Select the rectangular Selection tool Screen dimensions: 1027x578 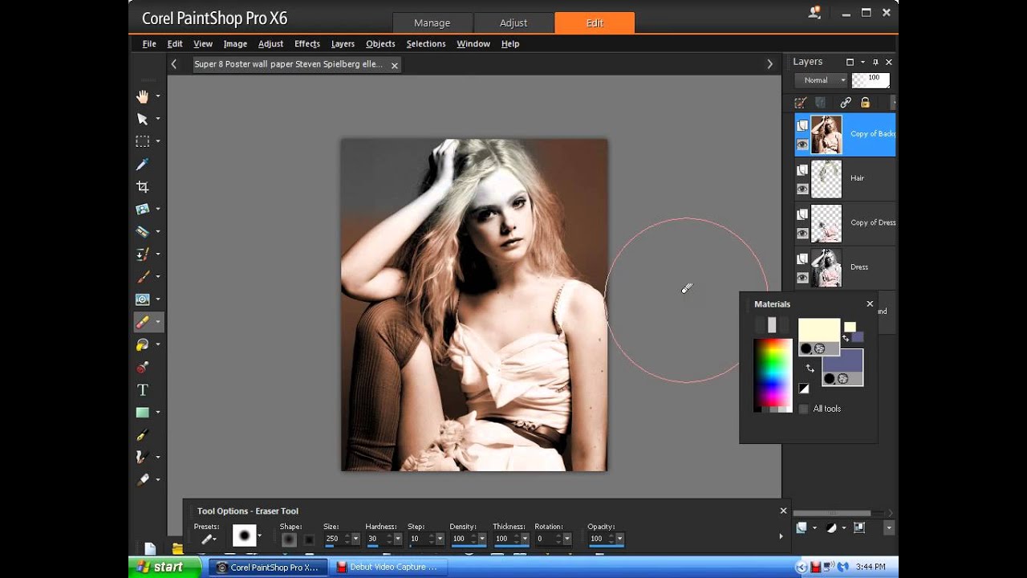[143, 141]
